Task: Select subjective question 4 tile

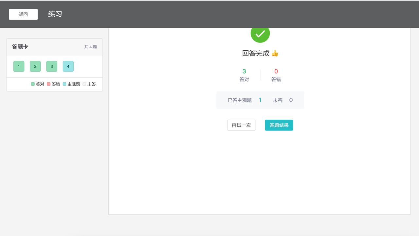Action: 68,66
